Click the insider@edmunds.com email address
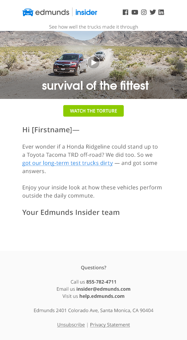187x340 pixels. click(103, 289)
